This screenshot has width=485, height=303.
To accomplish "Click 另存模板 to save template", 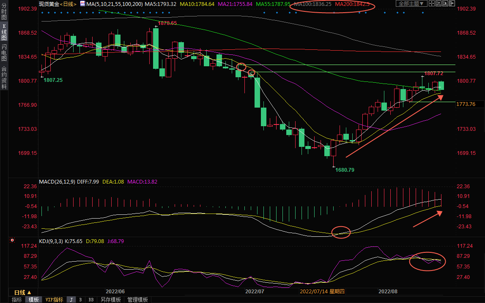I will tap(110, 300).
